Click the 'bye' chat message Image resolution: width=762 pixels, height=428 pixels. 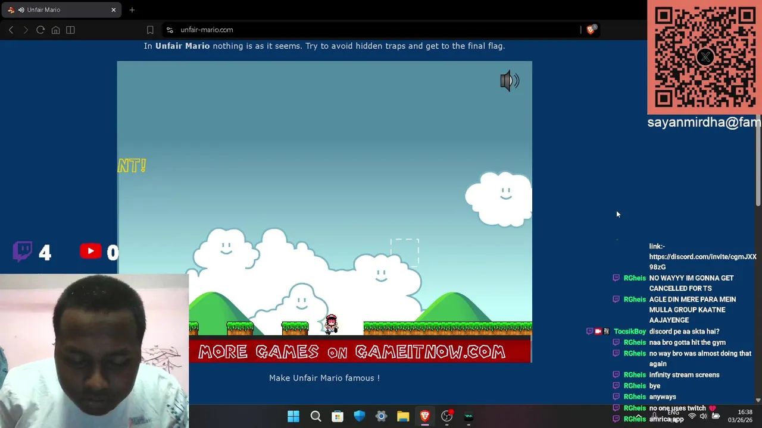[655, 386]
